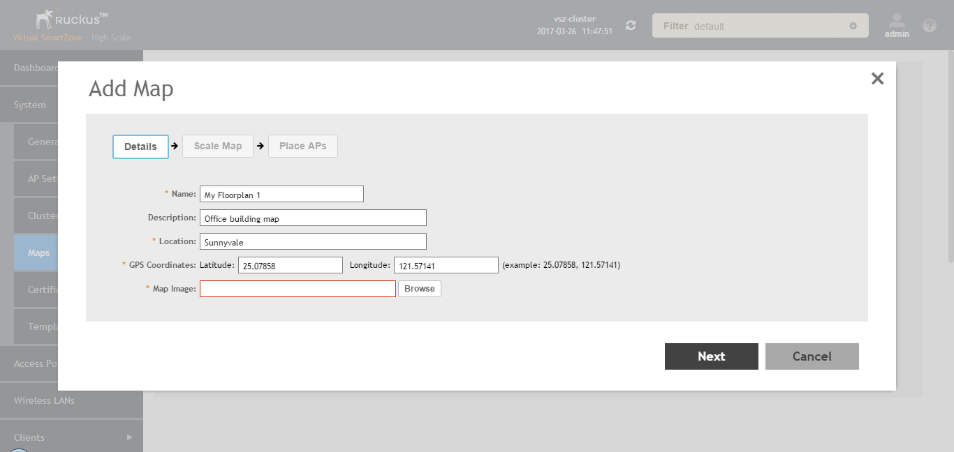Click the admin user avatar icon
The height and width of the screenshot is (452, 954).
[x=897, y=21]
